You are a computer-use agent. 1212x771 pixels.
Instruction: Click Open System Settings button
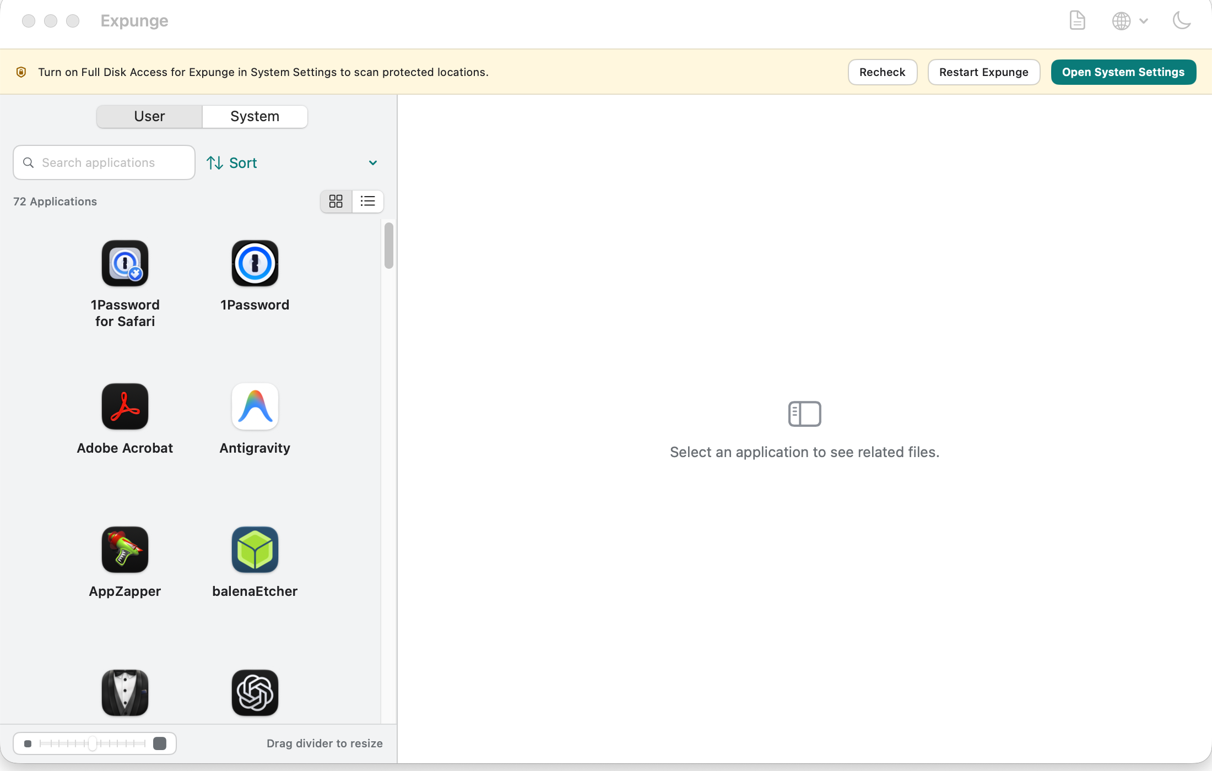[x=1123, y=72]
